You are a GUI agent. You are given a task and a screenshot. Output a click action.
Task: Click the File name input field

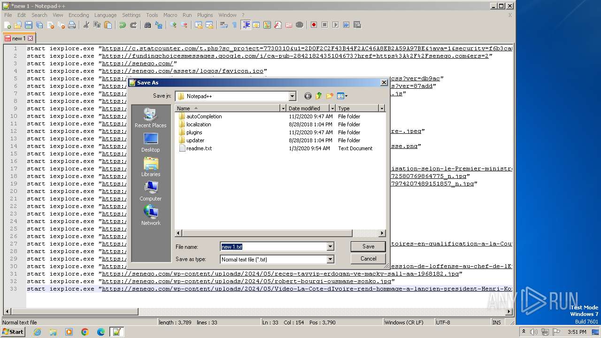(x=273, y=246)
